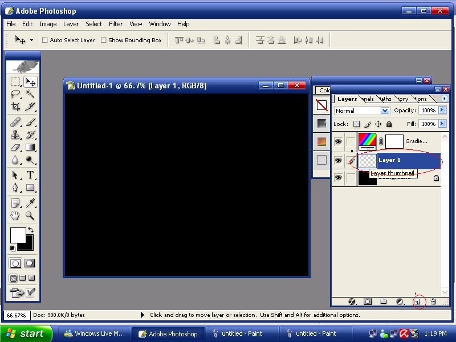Enable the Auto Select Layer checkbox
456x342 pixels.
45,40
